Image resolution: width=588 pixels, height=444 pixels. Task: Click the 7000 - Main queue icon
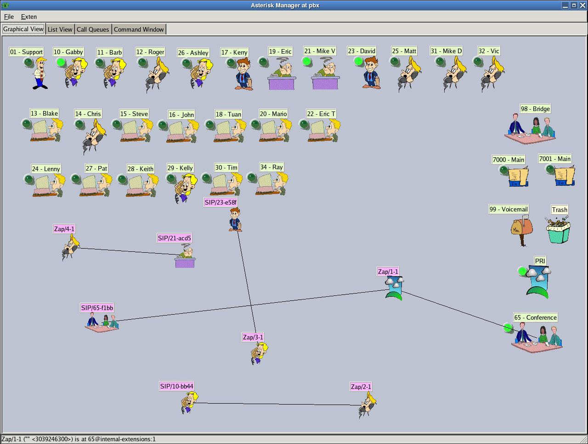point(519,177)
